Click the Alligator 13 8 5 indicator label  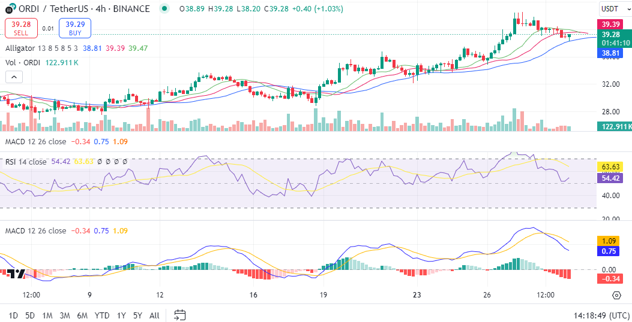tap(43, 48)
